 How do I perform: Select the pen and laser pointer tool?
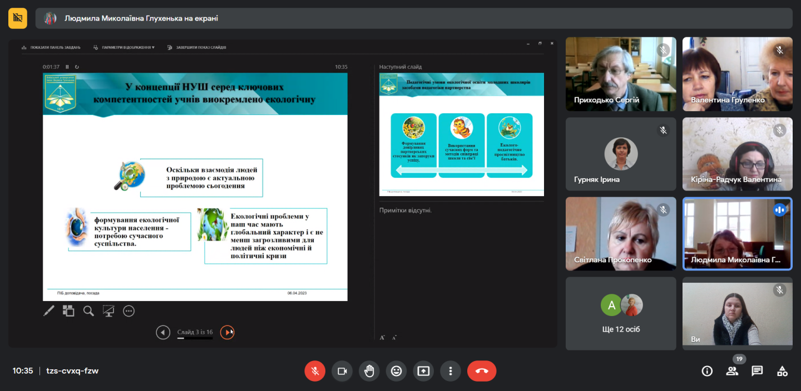tap(49, 311)
